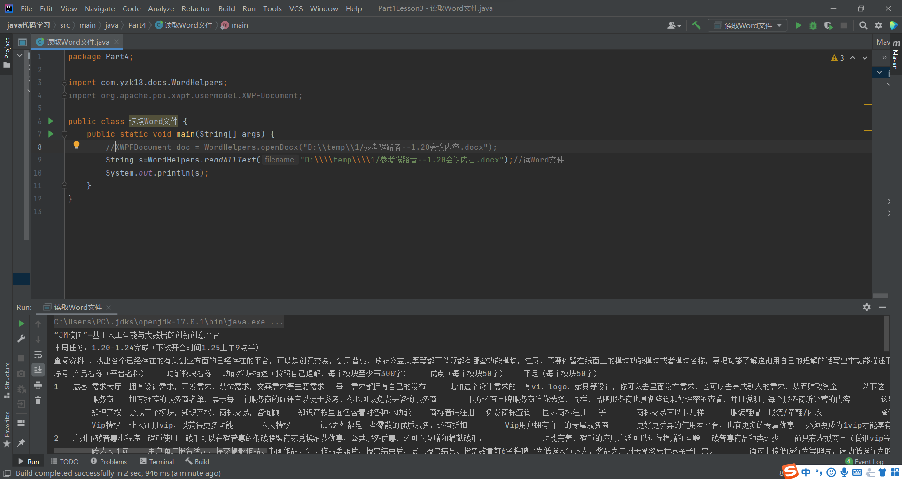902x479 pixels.
Task: Open the 读取Word文件 run configuration dropdown
Action: 748,25
